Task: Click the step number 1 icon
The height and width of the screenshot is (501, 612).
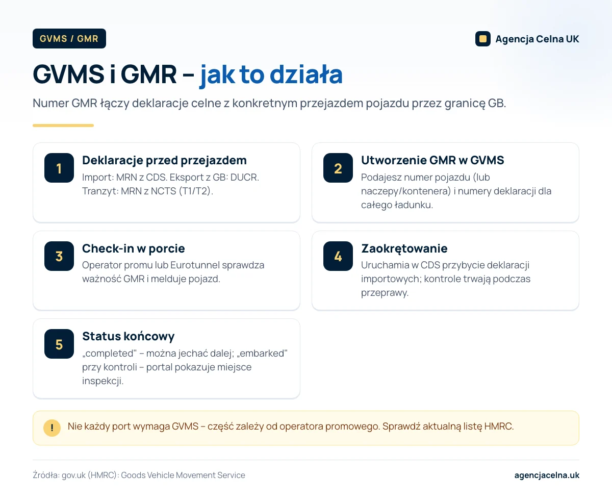Action: pyautogui.click(x=59, y=168)
